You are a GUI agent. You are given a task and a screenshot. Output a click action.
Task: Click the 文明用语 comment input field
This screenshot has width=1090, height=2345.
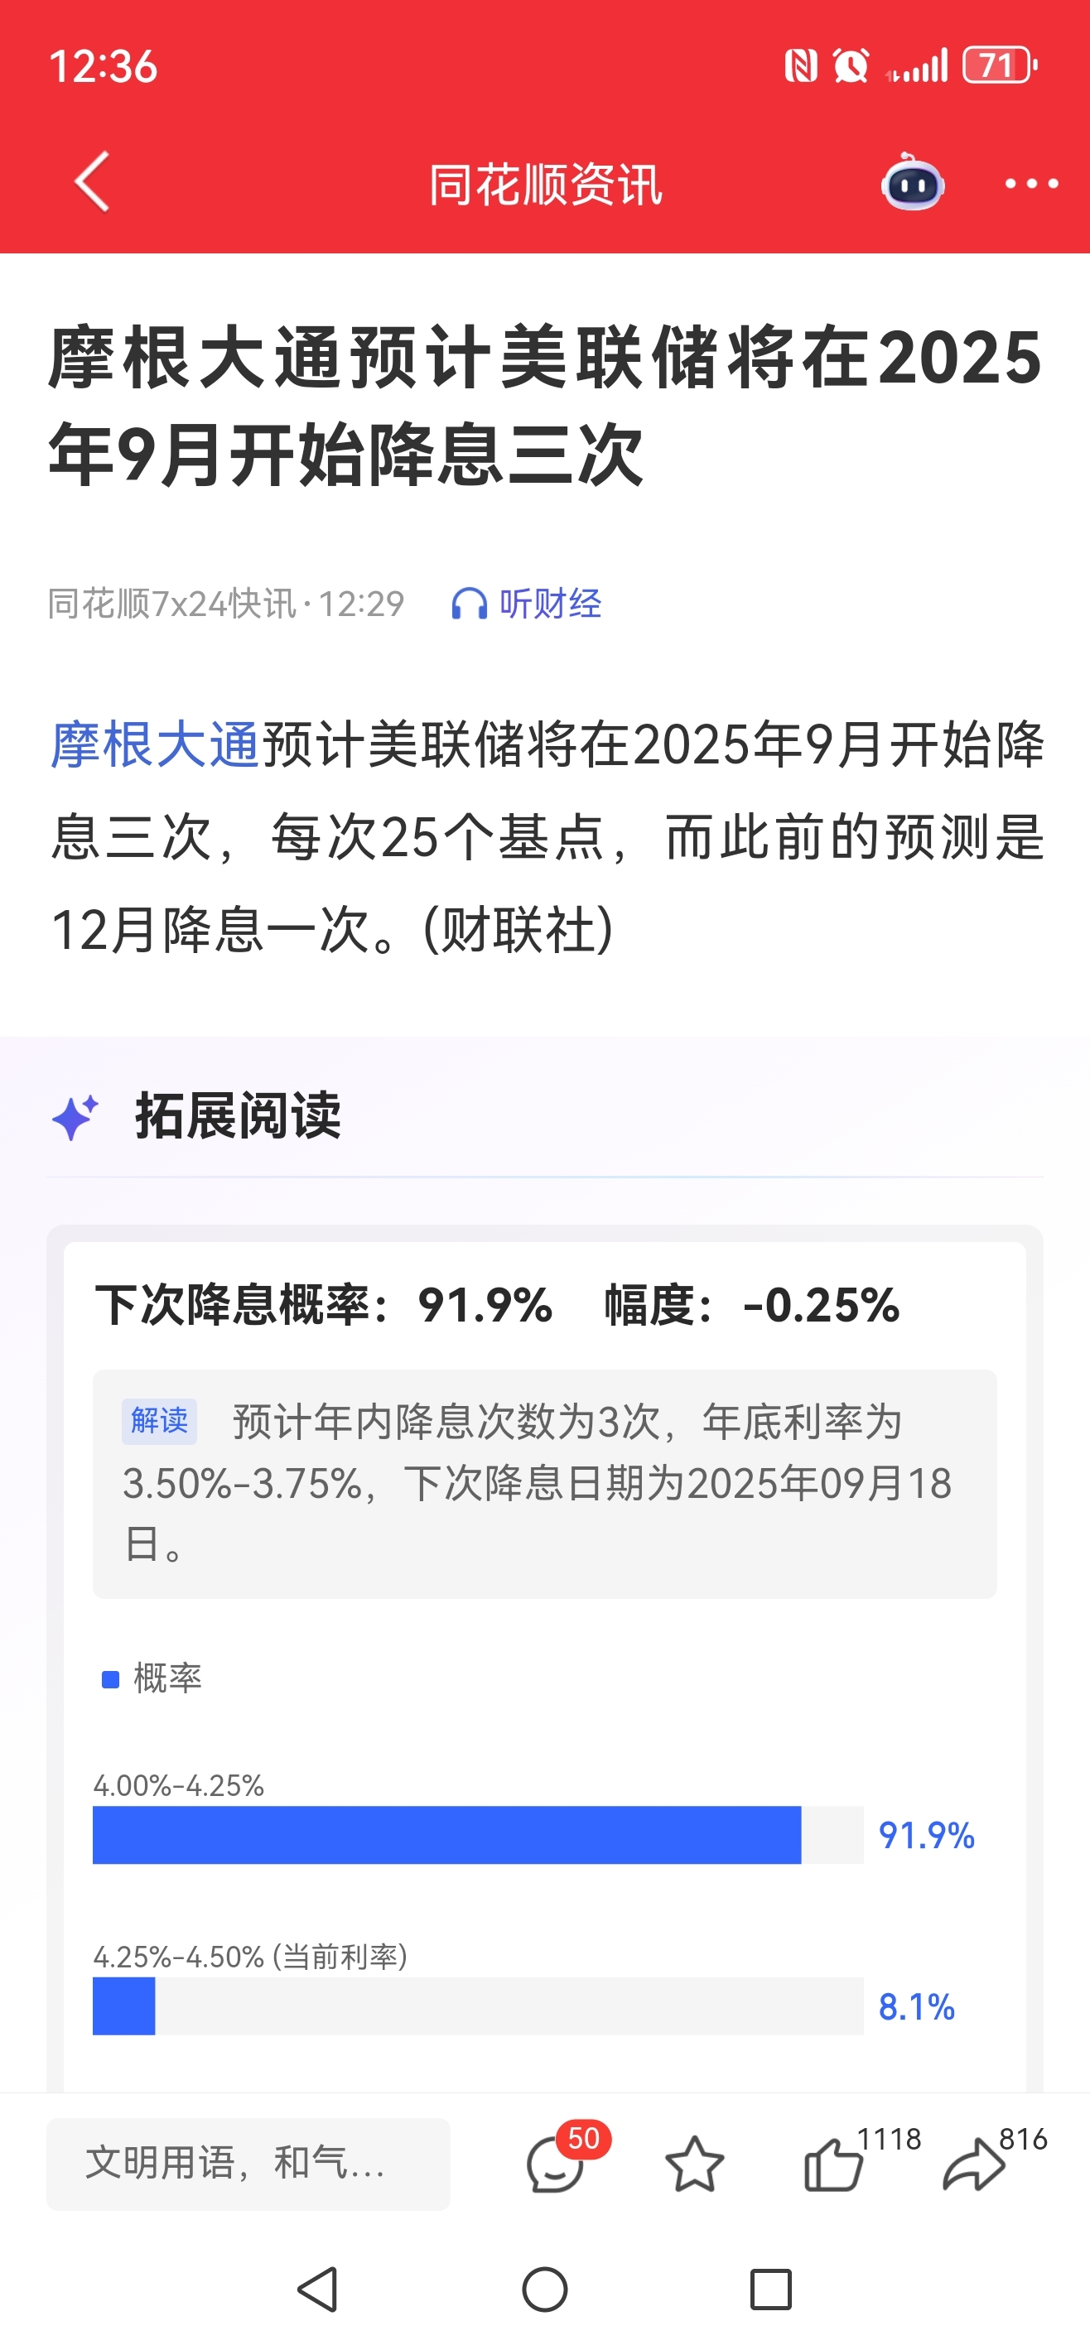click(248, 2164)
